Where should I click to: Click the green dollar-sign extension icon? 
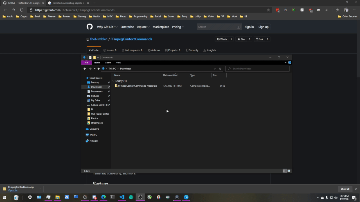pyautogui.click(x=294, y=10)
